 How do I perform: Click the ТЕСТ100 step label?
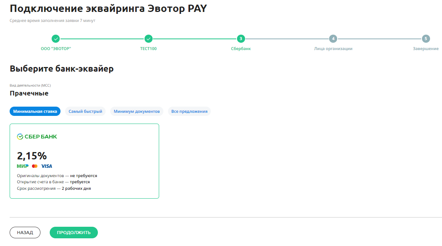pyautogui.click(x=148, y=49)
